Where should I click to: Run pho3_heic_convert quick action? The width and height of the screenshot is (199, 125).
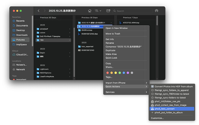[172, 109]
